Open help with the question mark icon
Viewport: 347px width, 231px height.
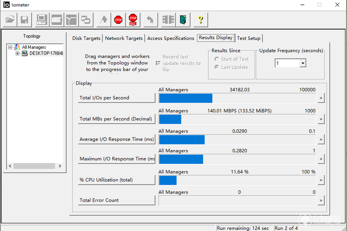pos(200,20)
